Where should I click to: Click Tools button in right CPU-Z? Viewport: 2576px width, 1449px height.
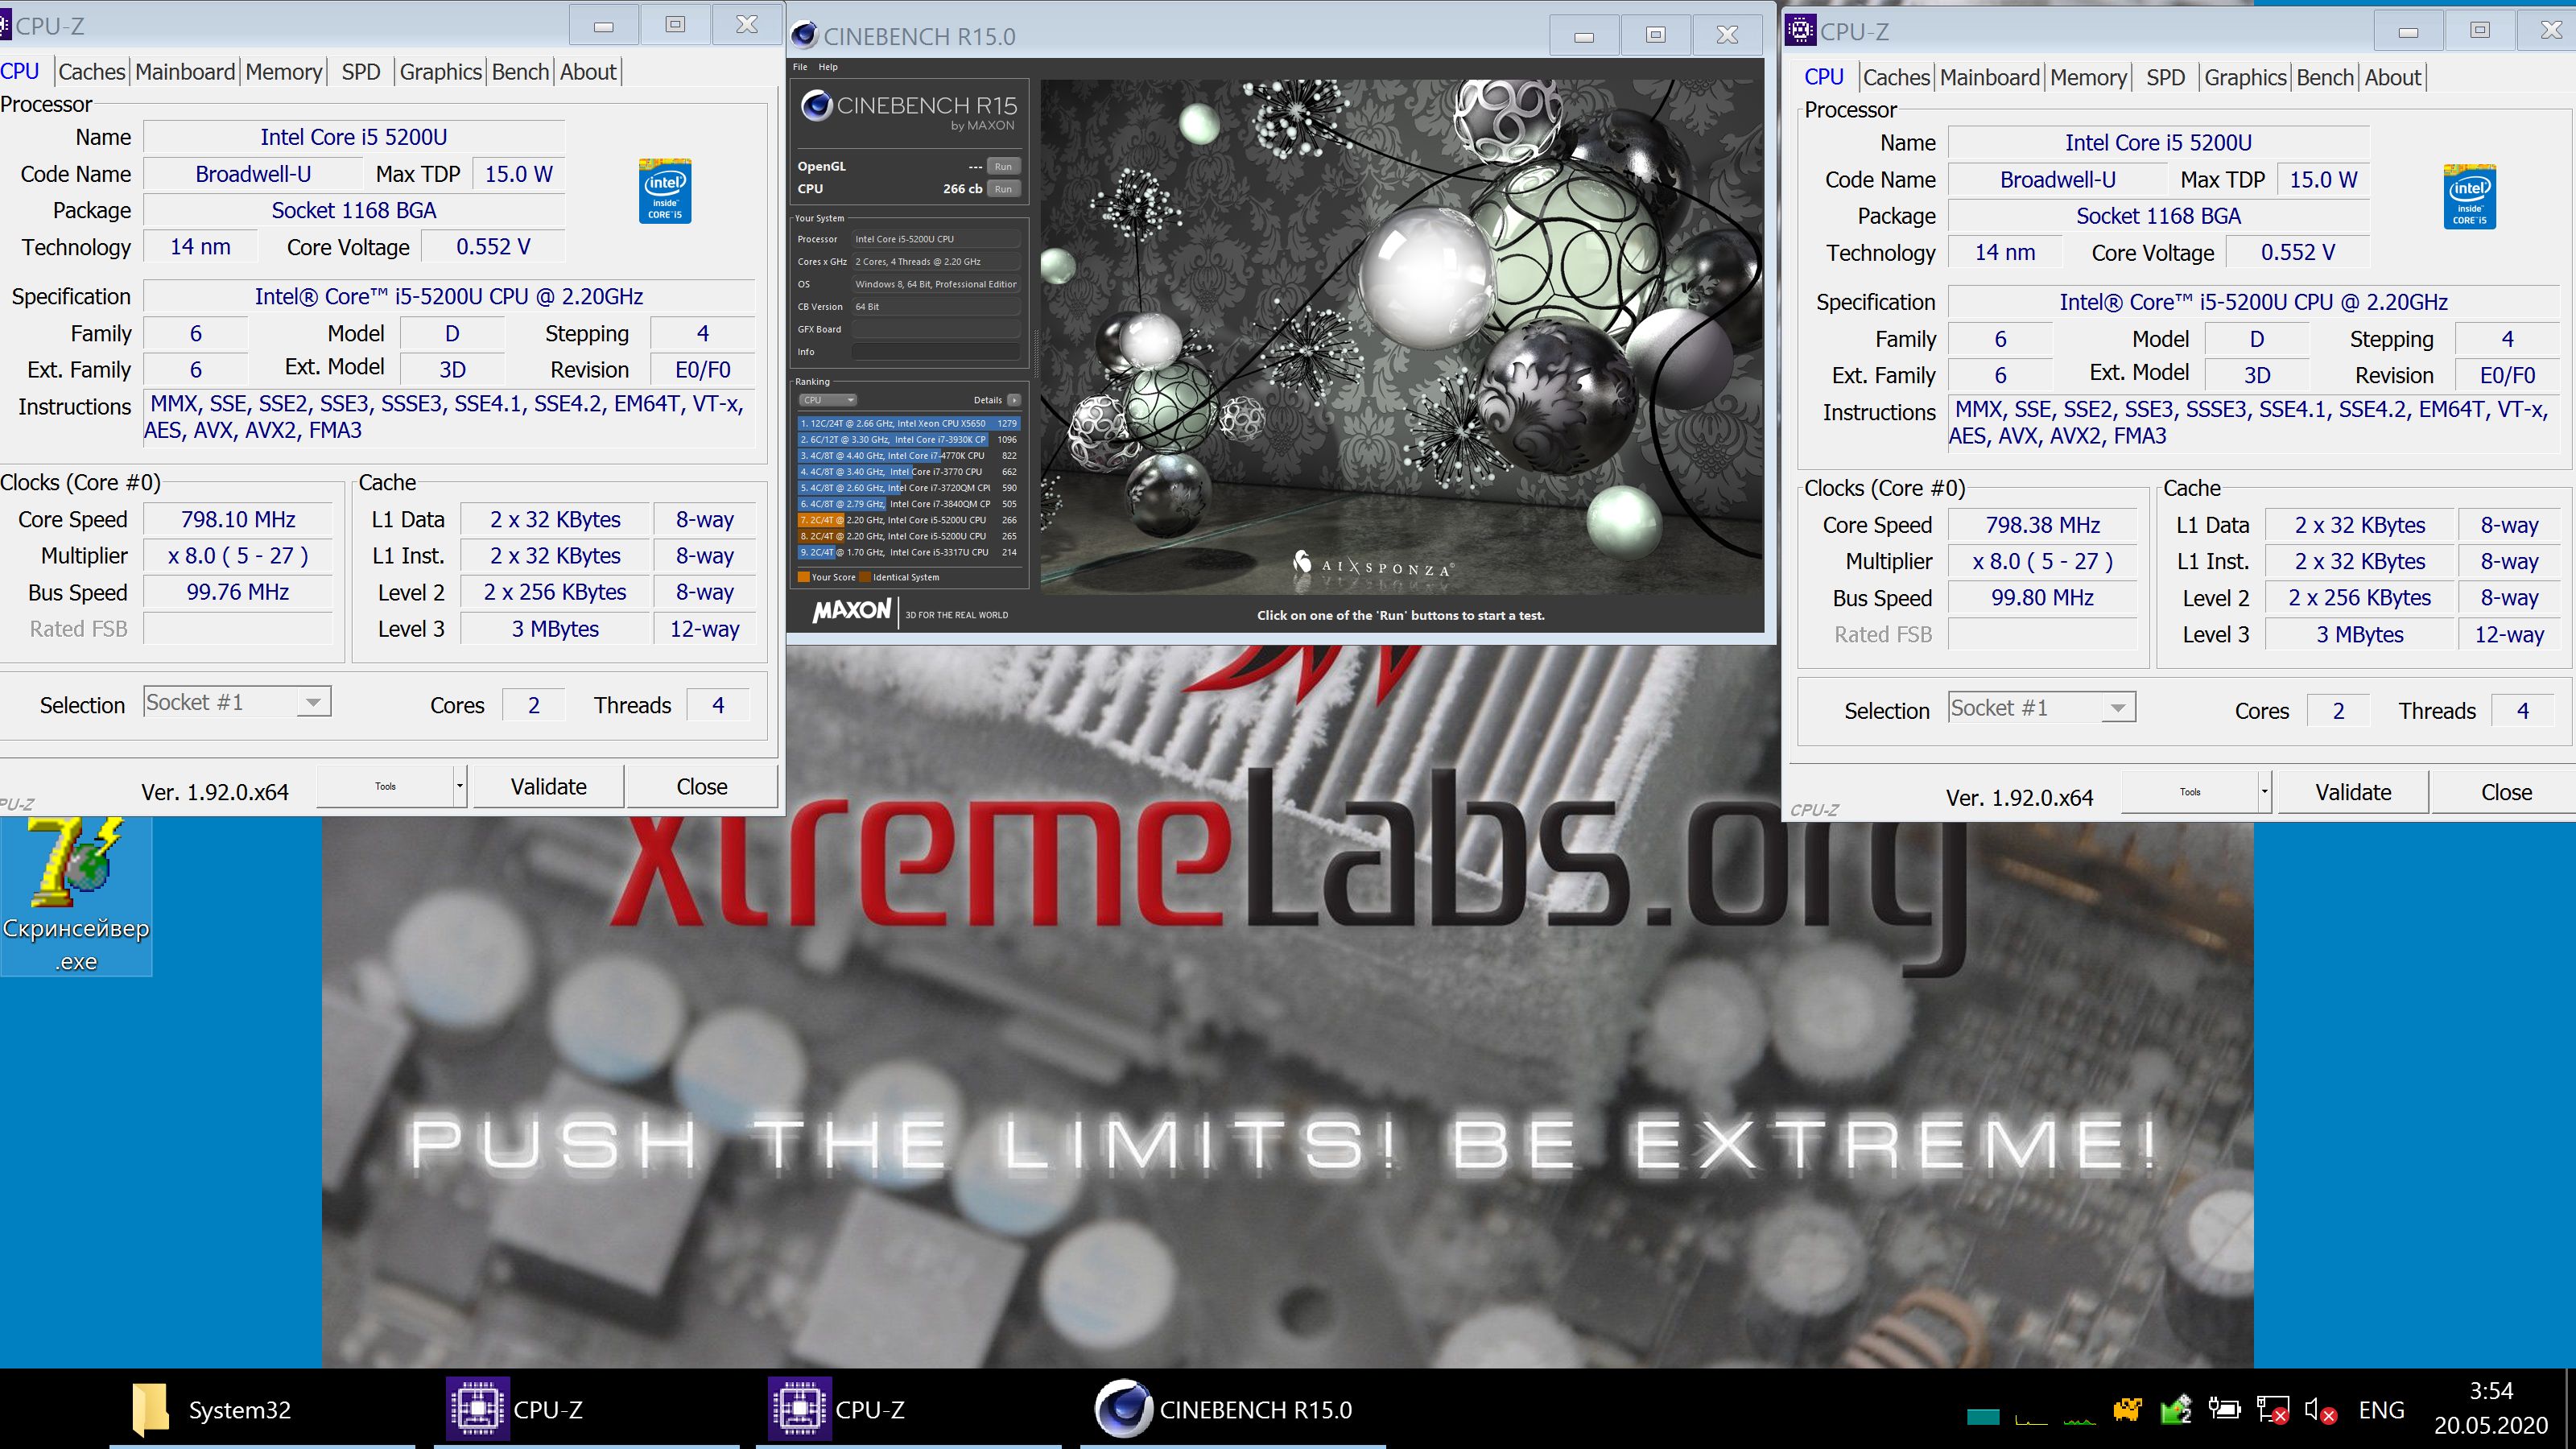click(x=2189, y=792)
